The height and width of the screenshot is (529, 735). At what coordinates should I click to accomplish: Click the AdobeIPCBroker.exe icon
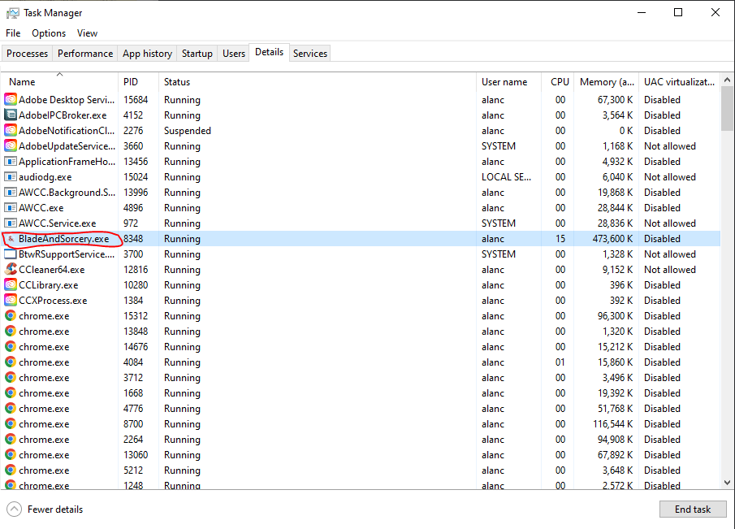tap(11, 115)
